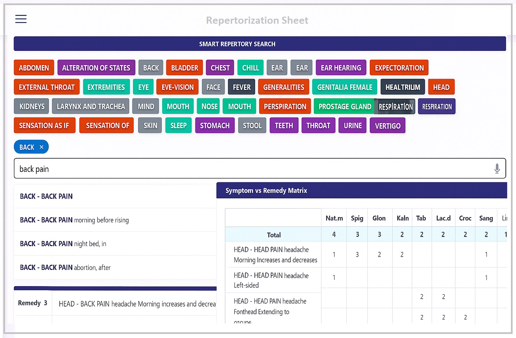
Task: Open the hamburger menu
Action: click(x=21, y=19)
